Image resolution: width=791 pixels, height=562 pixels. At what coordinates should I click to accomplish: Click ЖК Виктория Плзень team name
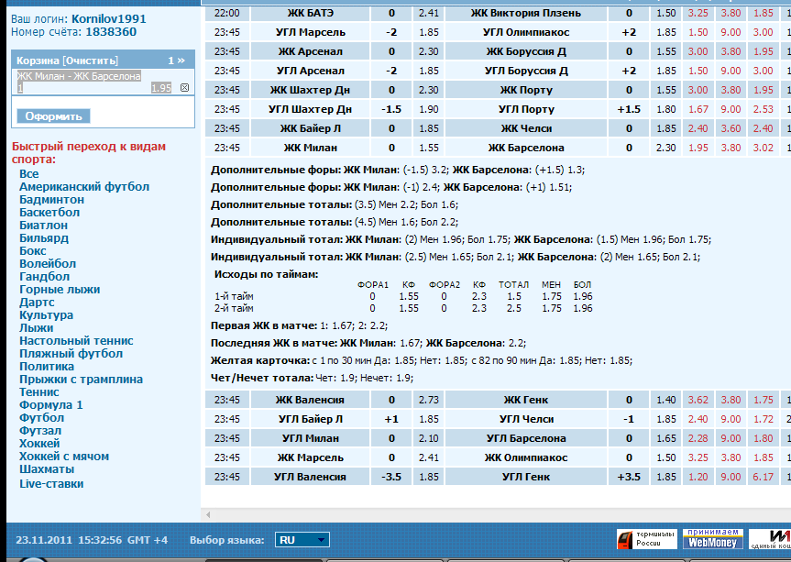525,13
